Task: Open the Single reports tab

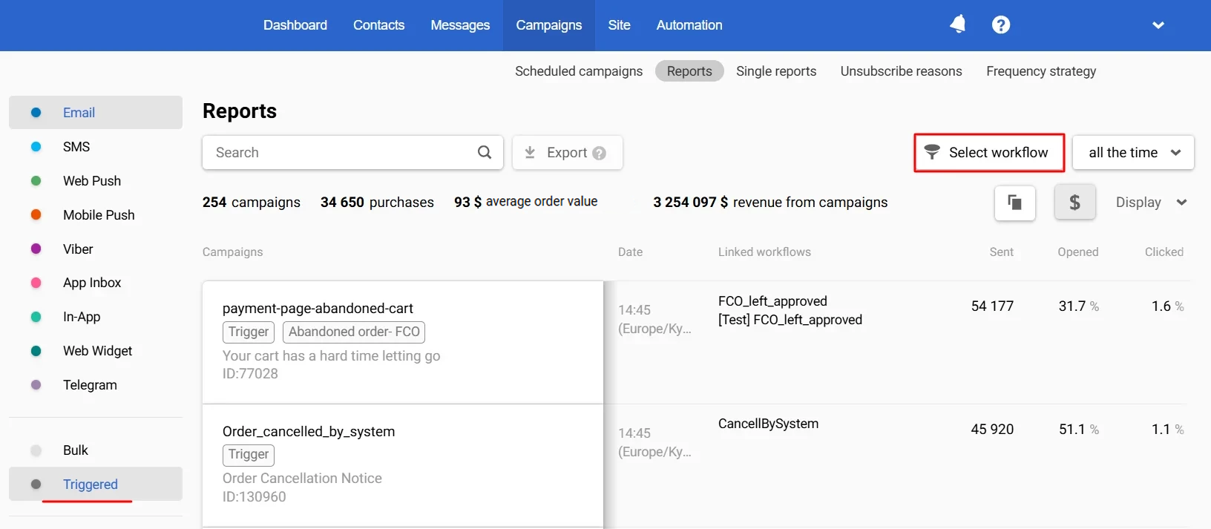Action: coord(776,71)
